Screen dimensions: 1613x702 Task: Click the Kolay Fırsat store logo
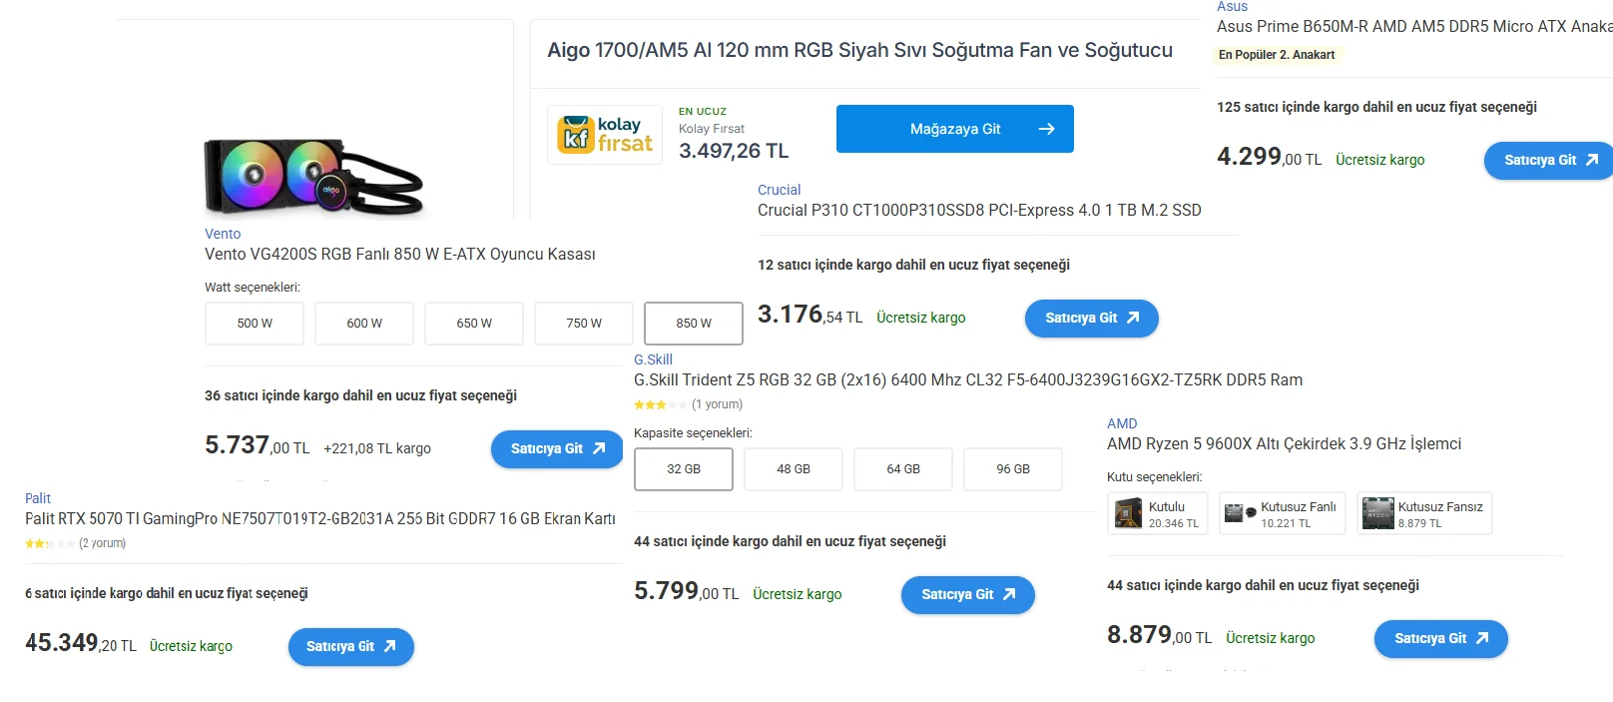605,135
